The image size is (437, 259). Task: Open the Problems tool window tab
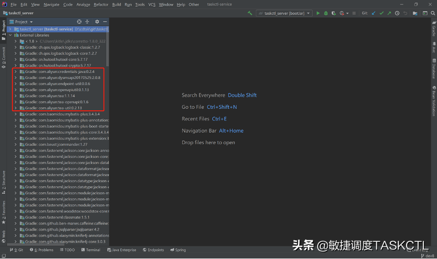coord(41,250)
